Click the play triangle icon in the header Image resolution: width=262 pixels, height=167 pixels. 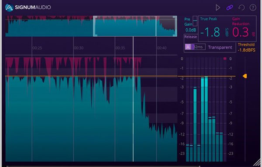click(217, 7)
